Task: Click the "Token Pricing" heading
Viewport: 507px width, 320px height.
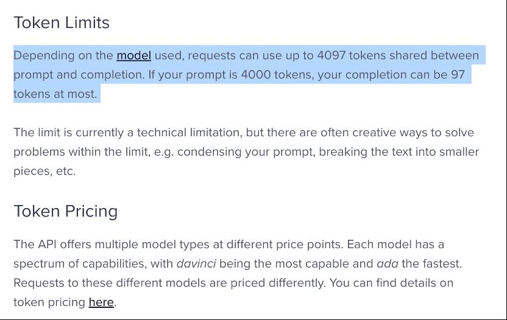Action: pos(66,211)
